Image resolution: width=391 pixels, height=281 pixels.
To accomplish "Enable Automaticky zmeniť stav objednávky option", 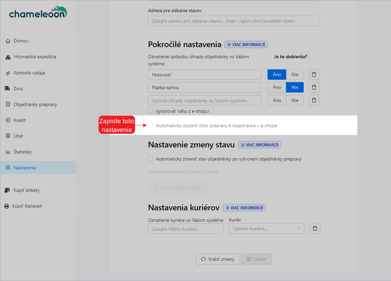I will (150, 159).
